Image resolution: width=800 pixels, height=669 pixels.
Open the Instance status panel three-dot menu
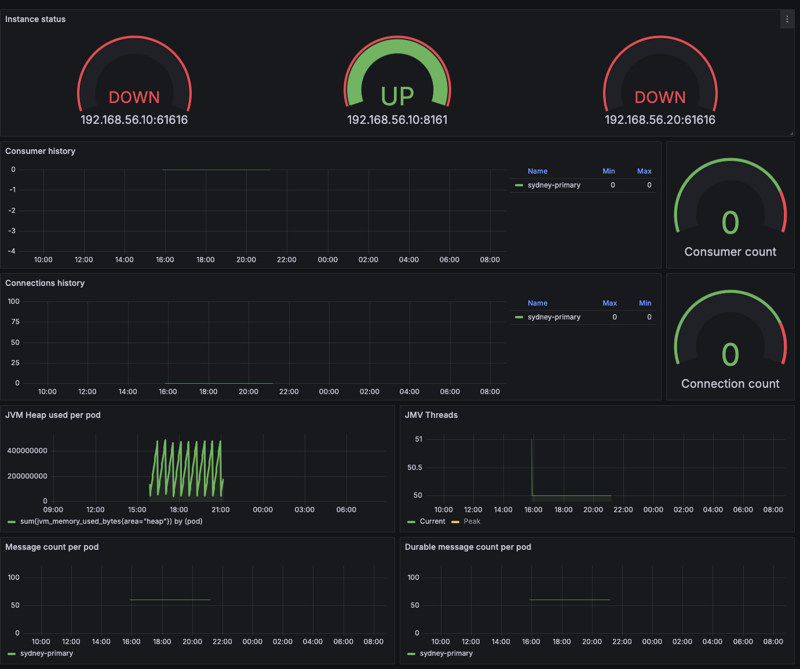[x=787, y=19]
